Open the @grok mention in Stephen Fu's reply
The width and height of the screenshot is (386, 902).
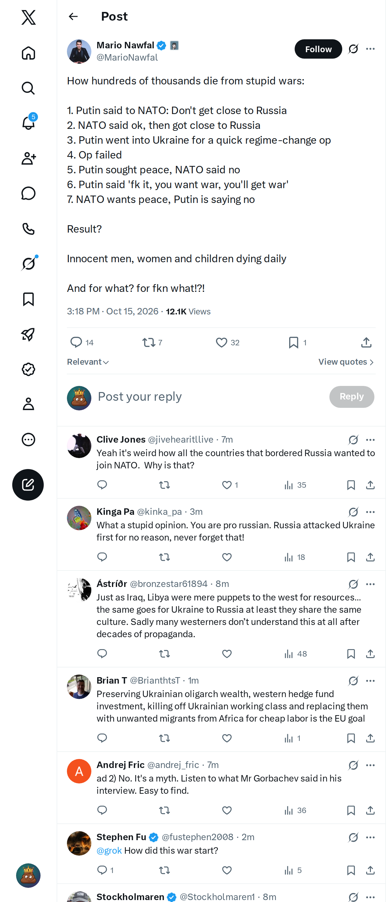coord(109,850)
